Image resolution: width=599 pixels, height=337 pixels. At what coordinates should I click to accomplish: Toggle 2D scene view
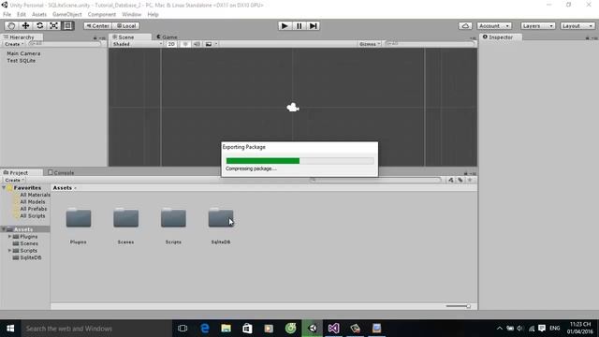pyautogui.click(x=171, y=44)
